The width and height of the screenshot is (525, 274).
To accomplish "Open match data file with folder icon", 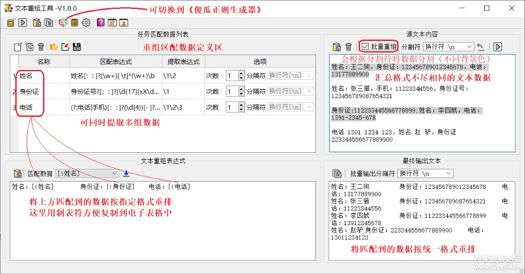I will point(54,47).
